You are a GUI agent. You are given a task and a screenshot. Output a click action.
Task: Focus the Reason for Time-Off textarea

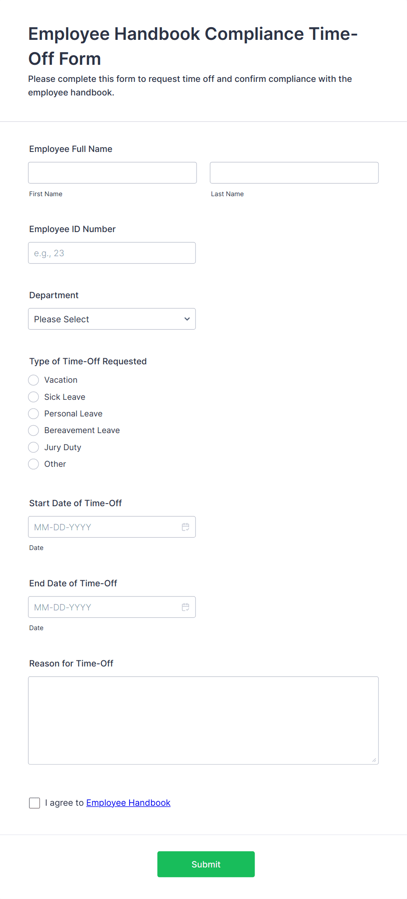(203, 720)
